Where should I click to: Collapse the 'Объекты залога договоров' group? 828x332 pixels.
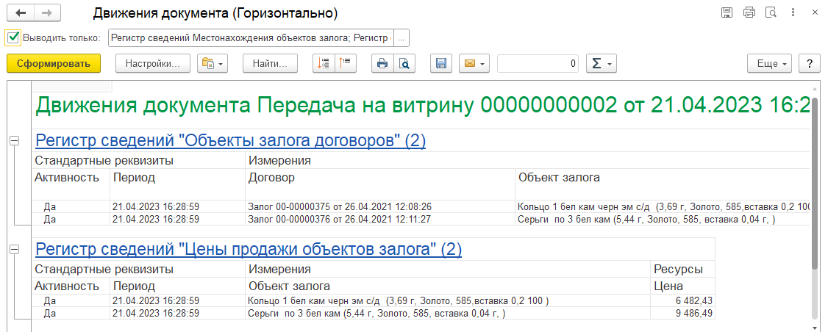click(x=14, y=140)
